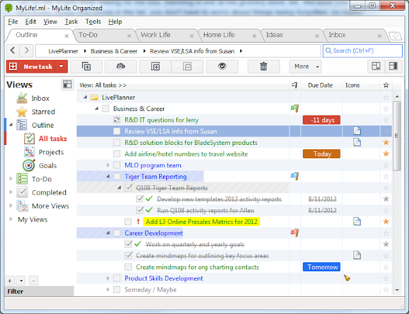Open the note icon on Add L3 Online row
Viewport: 409px width, 314px height.
[357, 221]
